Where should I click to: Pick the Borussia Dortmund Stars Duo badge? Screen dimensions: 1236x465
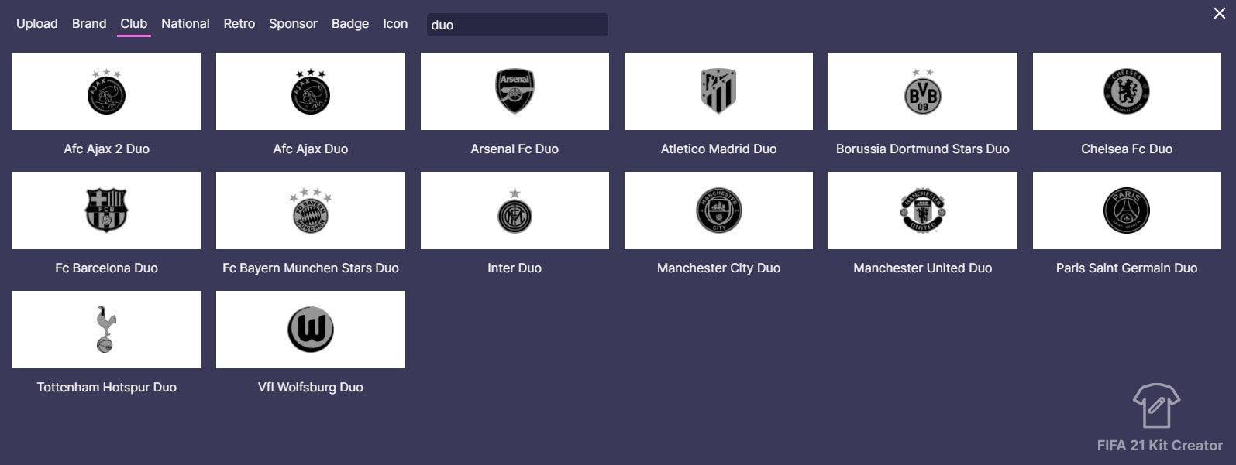(922, 91)
